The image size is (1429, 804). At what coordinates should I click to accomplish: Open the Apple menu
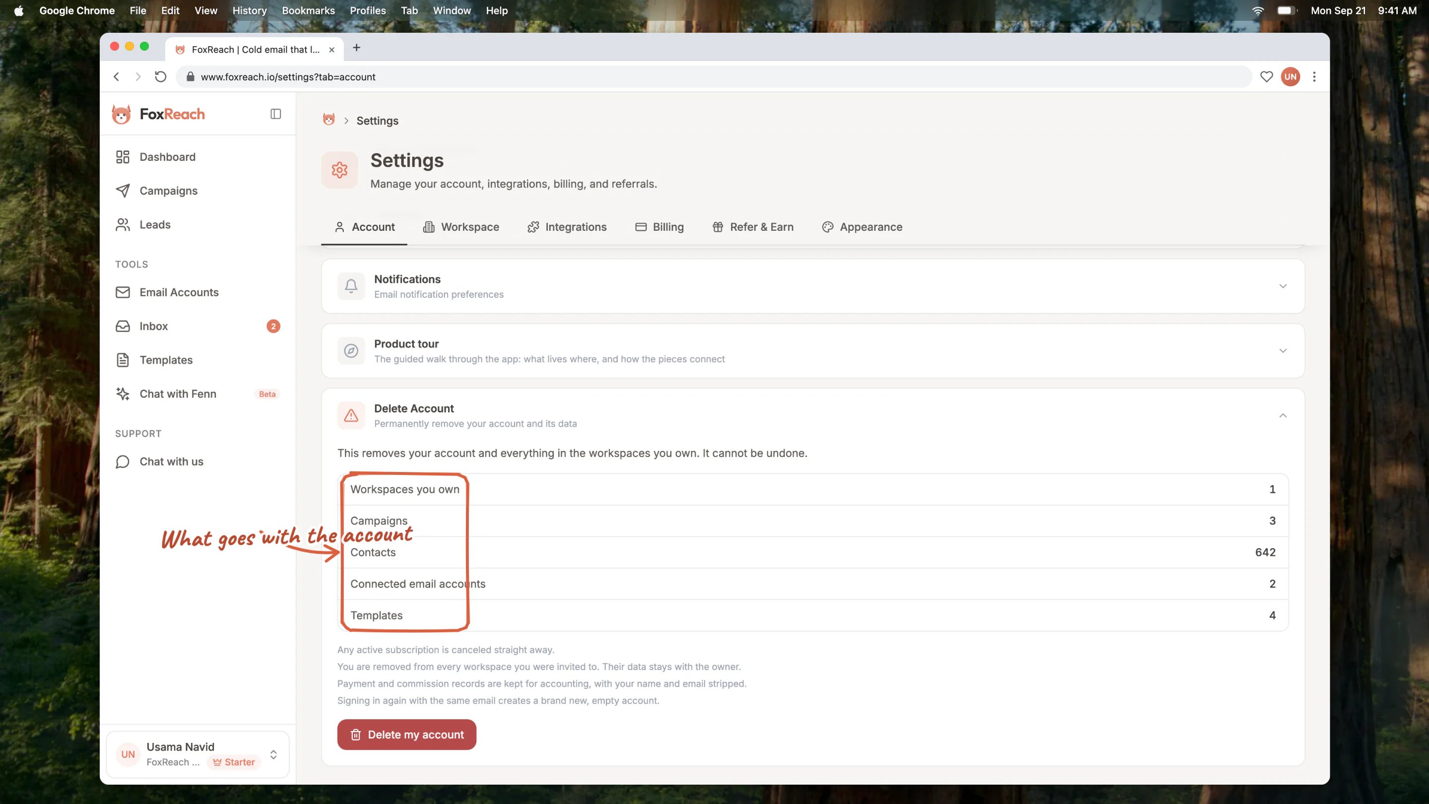19,10
